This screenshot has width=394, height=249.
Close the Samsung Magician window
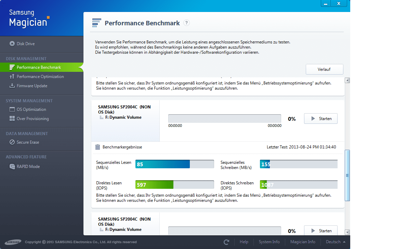[339, 3]
